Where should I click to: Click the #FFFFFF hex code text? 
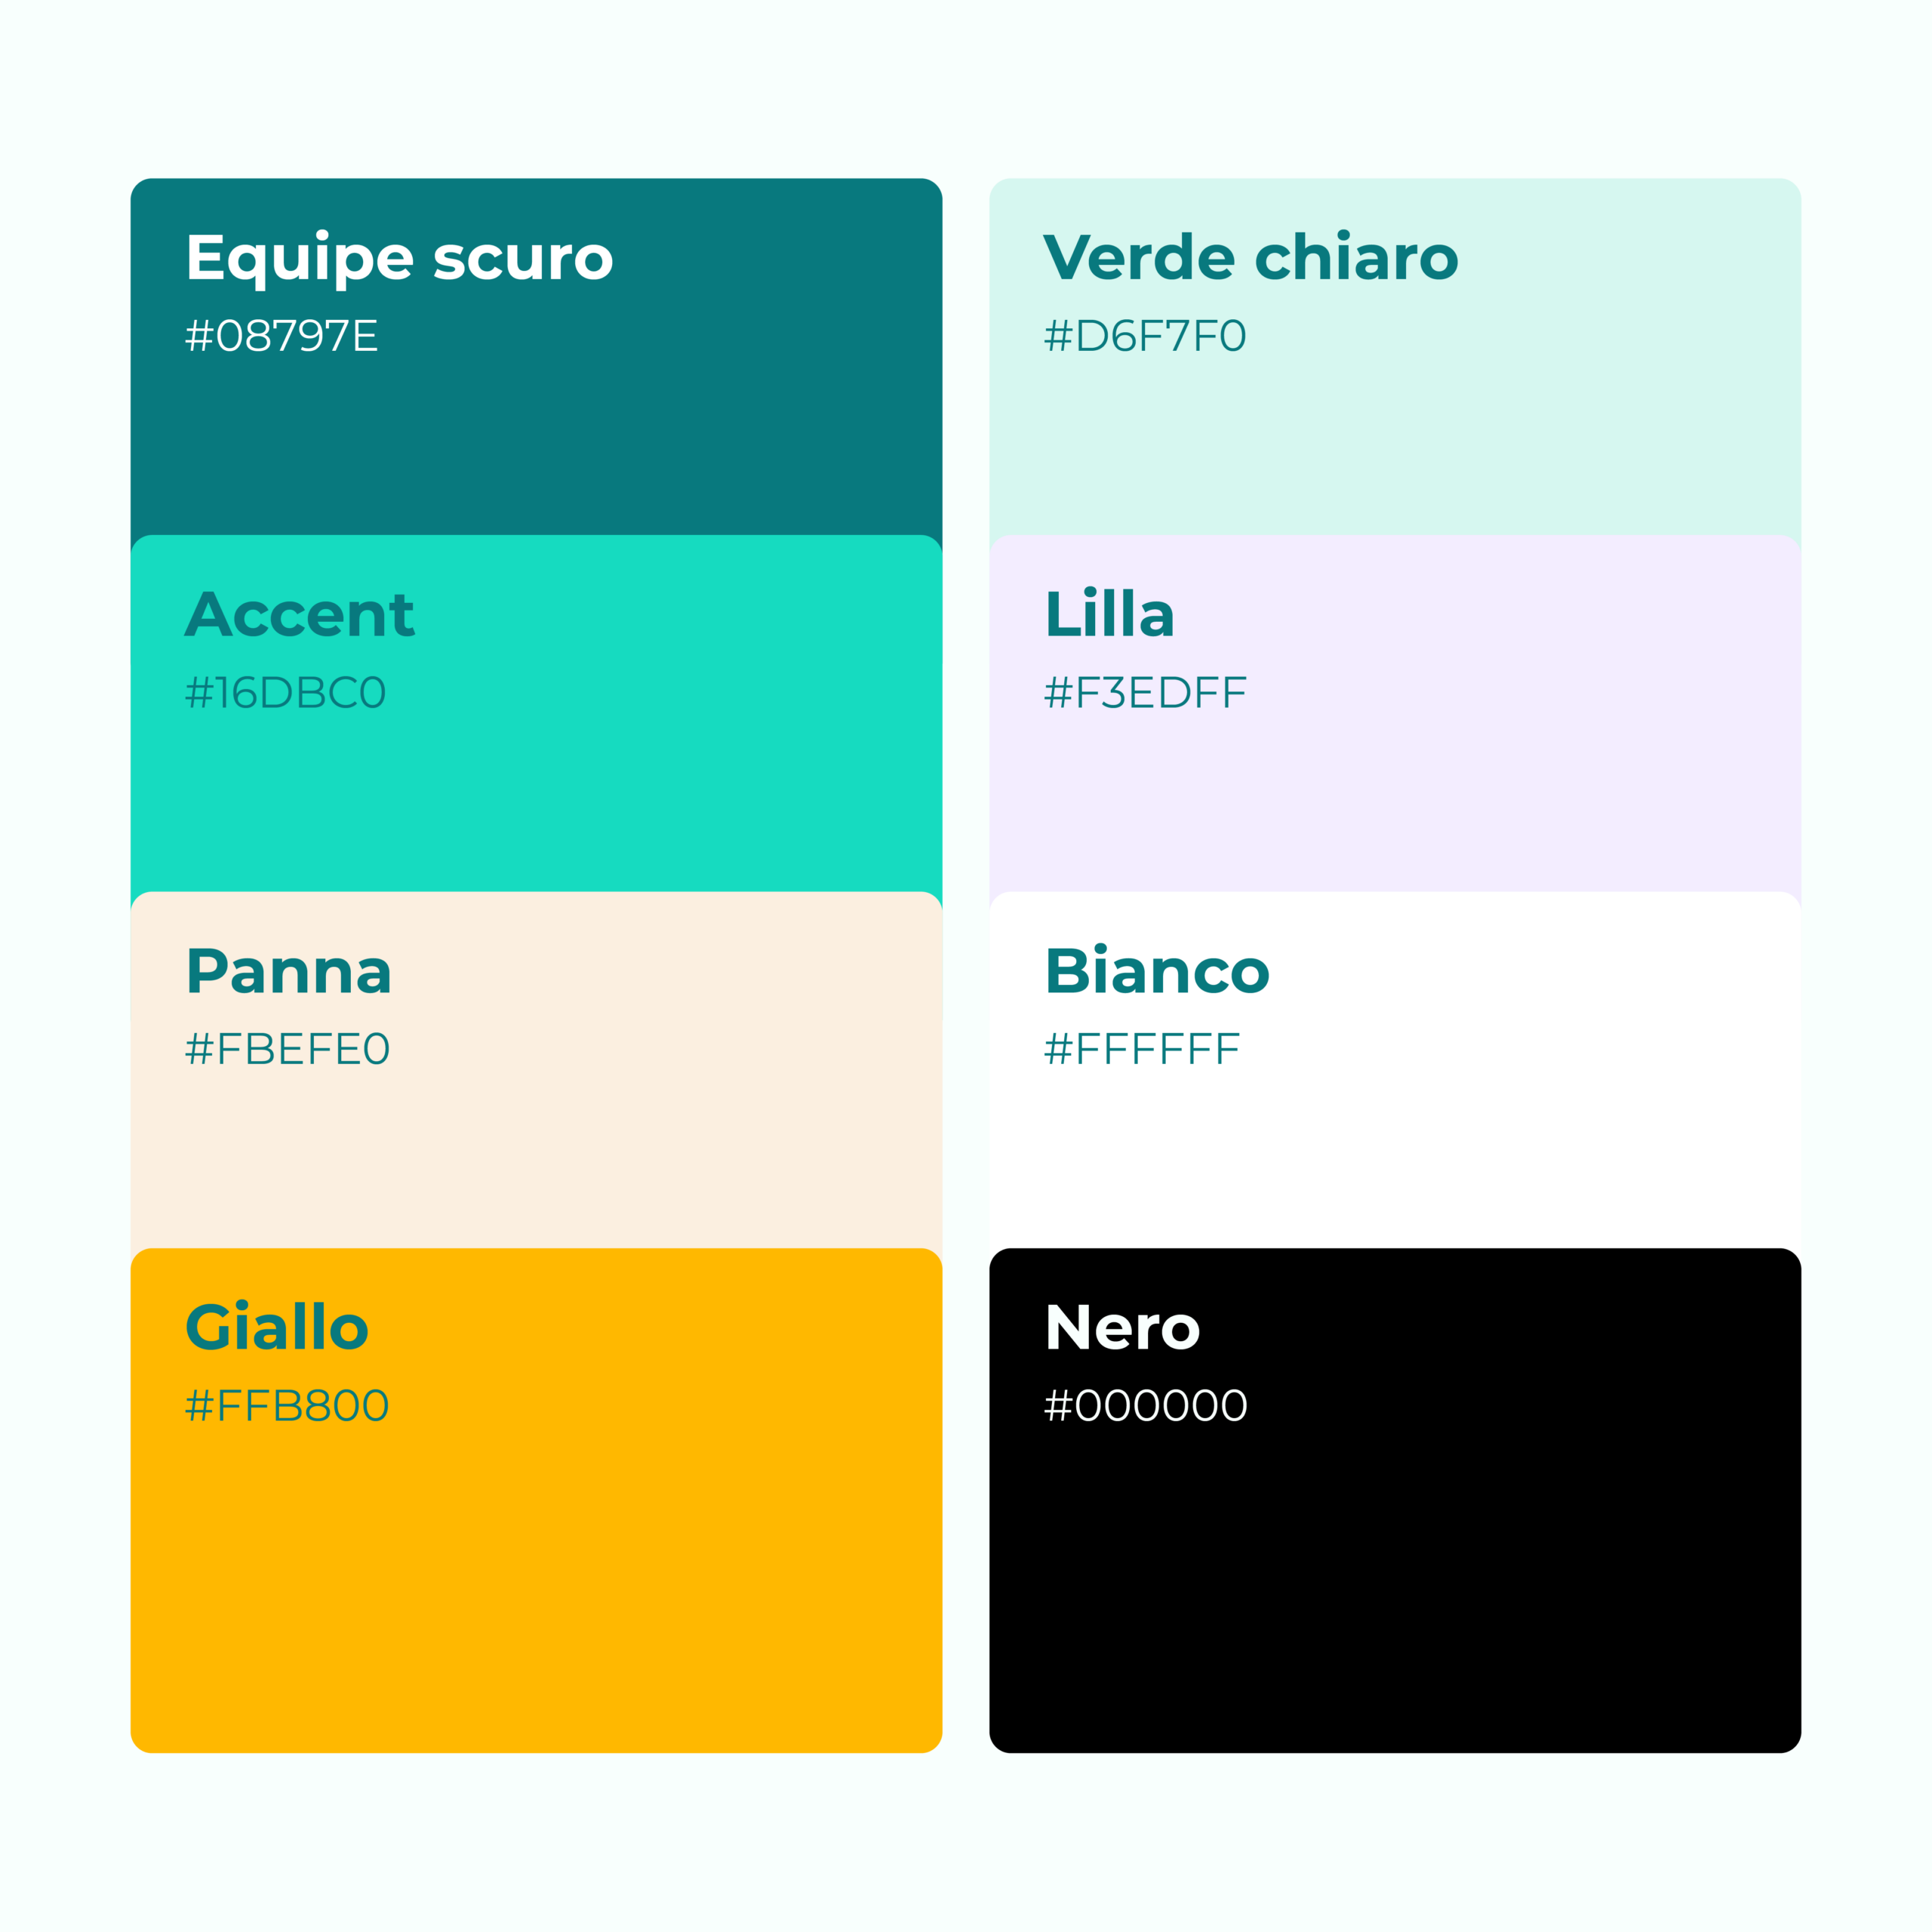point(1141,1049)
